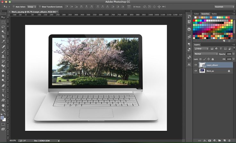Close the Mock_up.png document tab
The image size is (236, 143).
click(10, 12)
